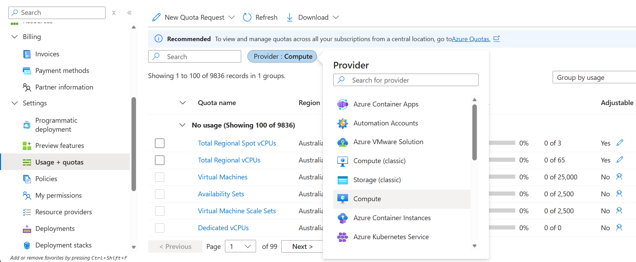Image resolution: width=636 pixels, height=262 pixels.
Task: Edit quota pencil for Total Regional Spot vCPUs
Action: tap(620, 143)
